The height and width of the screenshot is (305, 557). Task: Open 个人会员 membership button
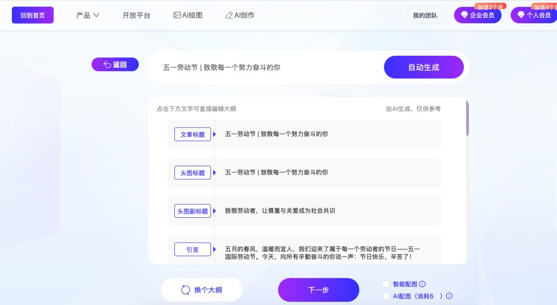pos(534,15)
